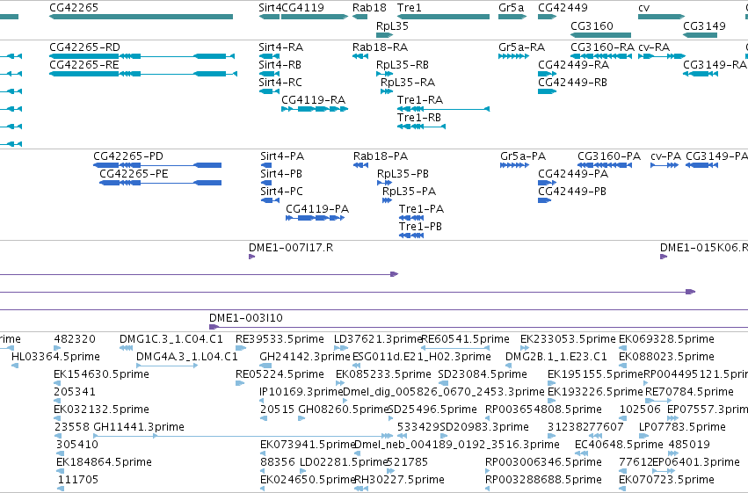Image resolution: width=748 pixels, height=493 pixels.
Task: Select protein Tre1-PB
Action: pyautogui.click(x=411, y=236)
